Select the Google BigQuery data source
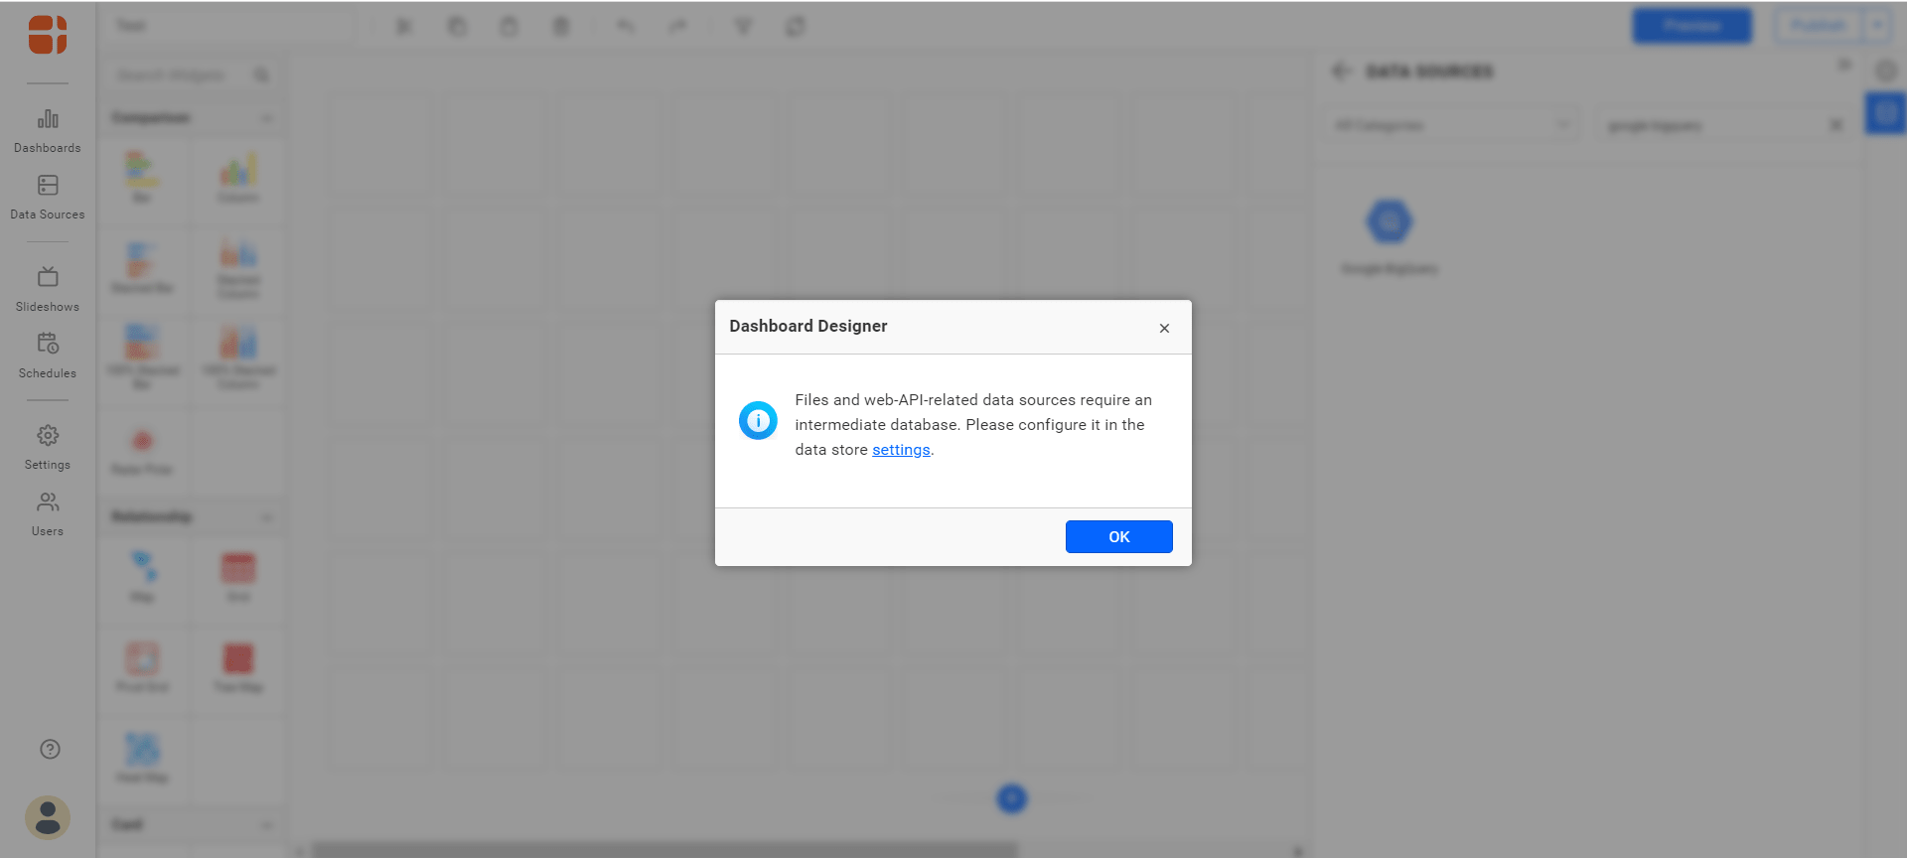This screenshot has height=858, width=1907. click(1389, 236)
